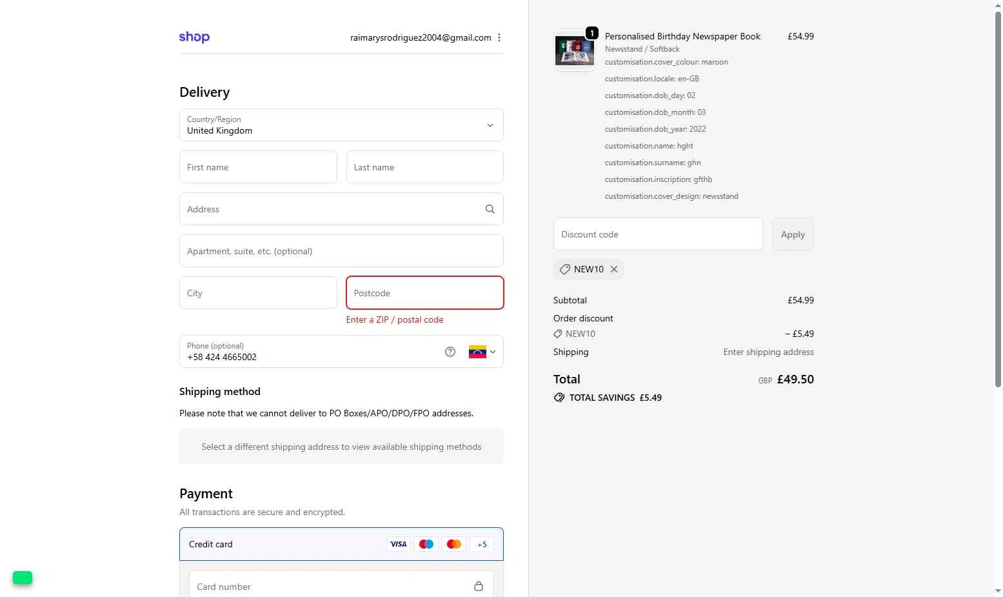Image resolution: width=1003 pixels, height=597 pixels.
Task: Open the phone country flag selector
Action: (x=482, y=352)
